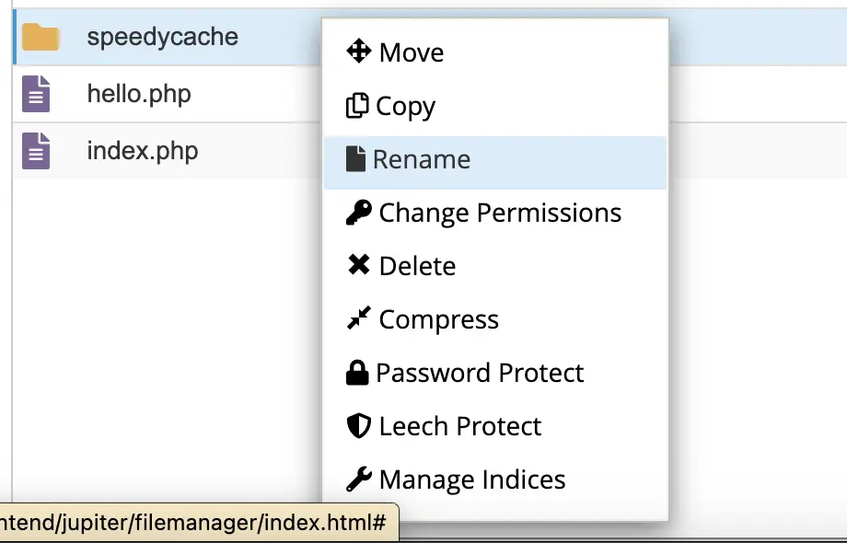Click the Password Protect lock icon
Image resolution: width=847 pixels, height=543 pixels.
pyautogui.click(x=356, y=373)
